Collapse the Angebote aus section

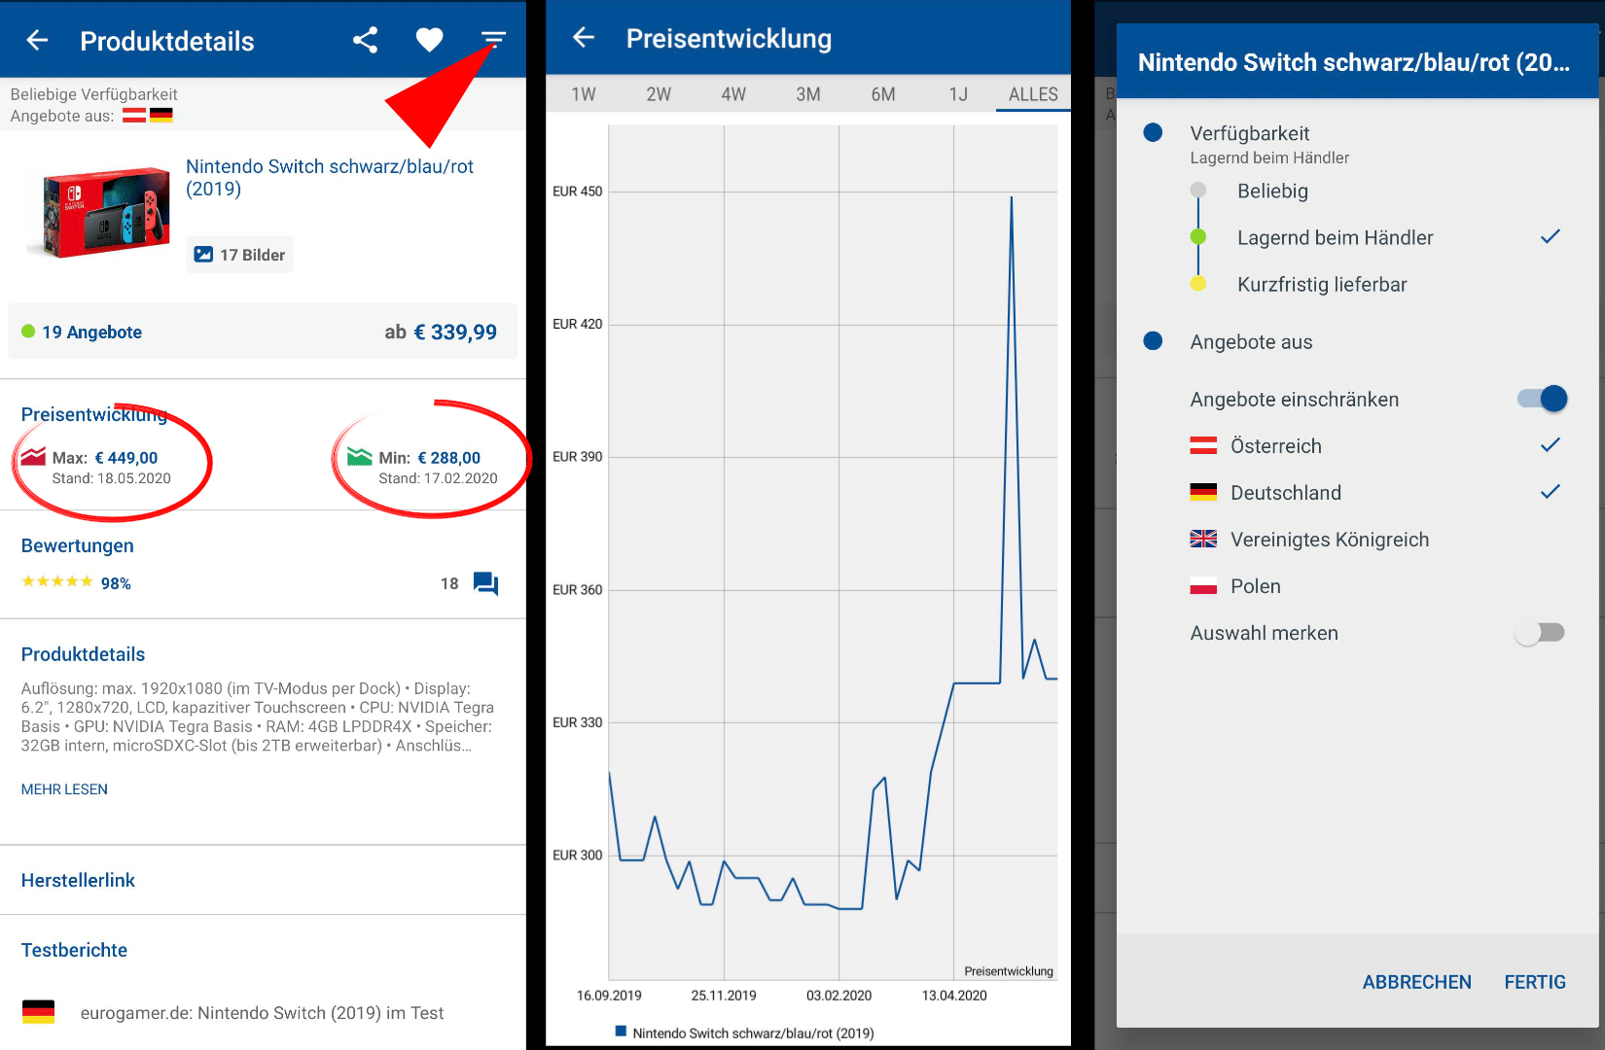tap(1251, 342)
